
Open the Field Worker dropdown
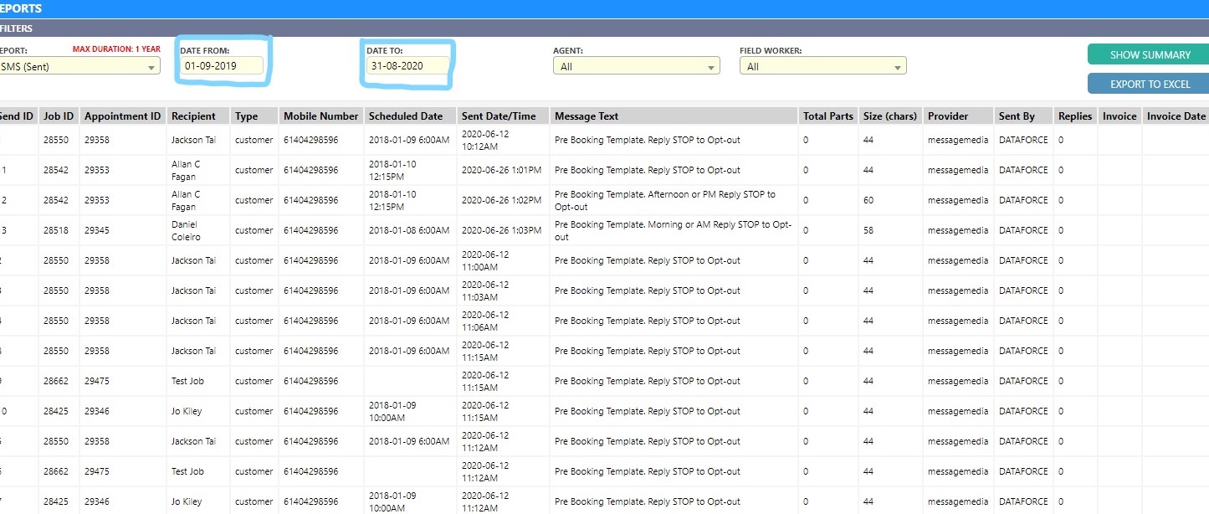[x=822, y=67]
